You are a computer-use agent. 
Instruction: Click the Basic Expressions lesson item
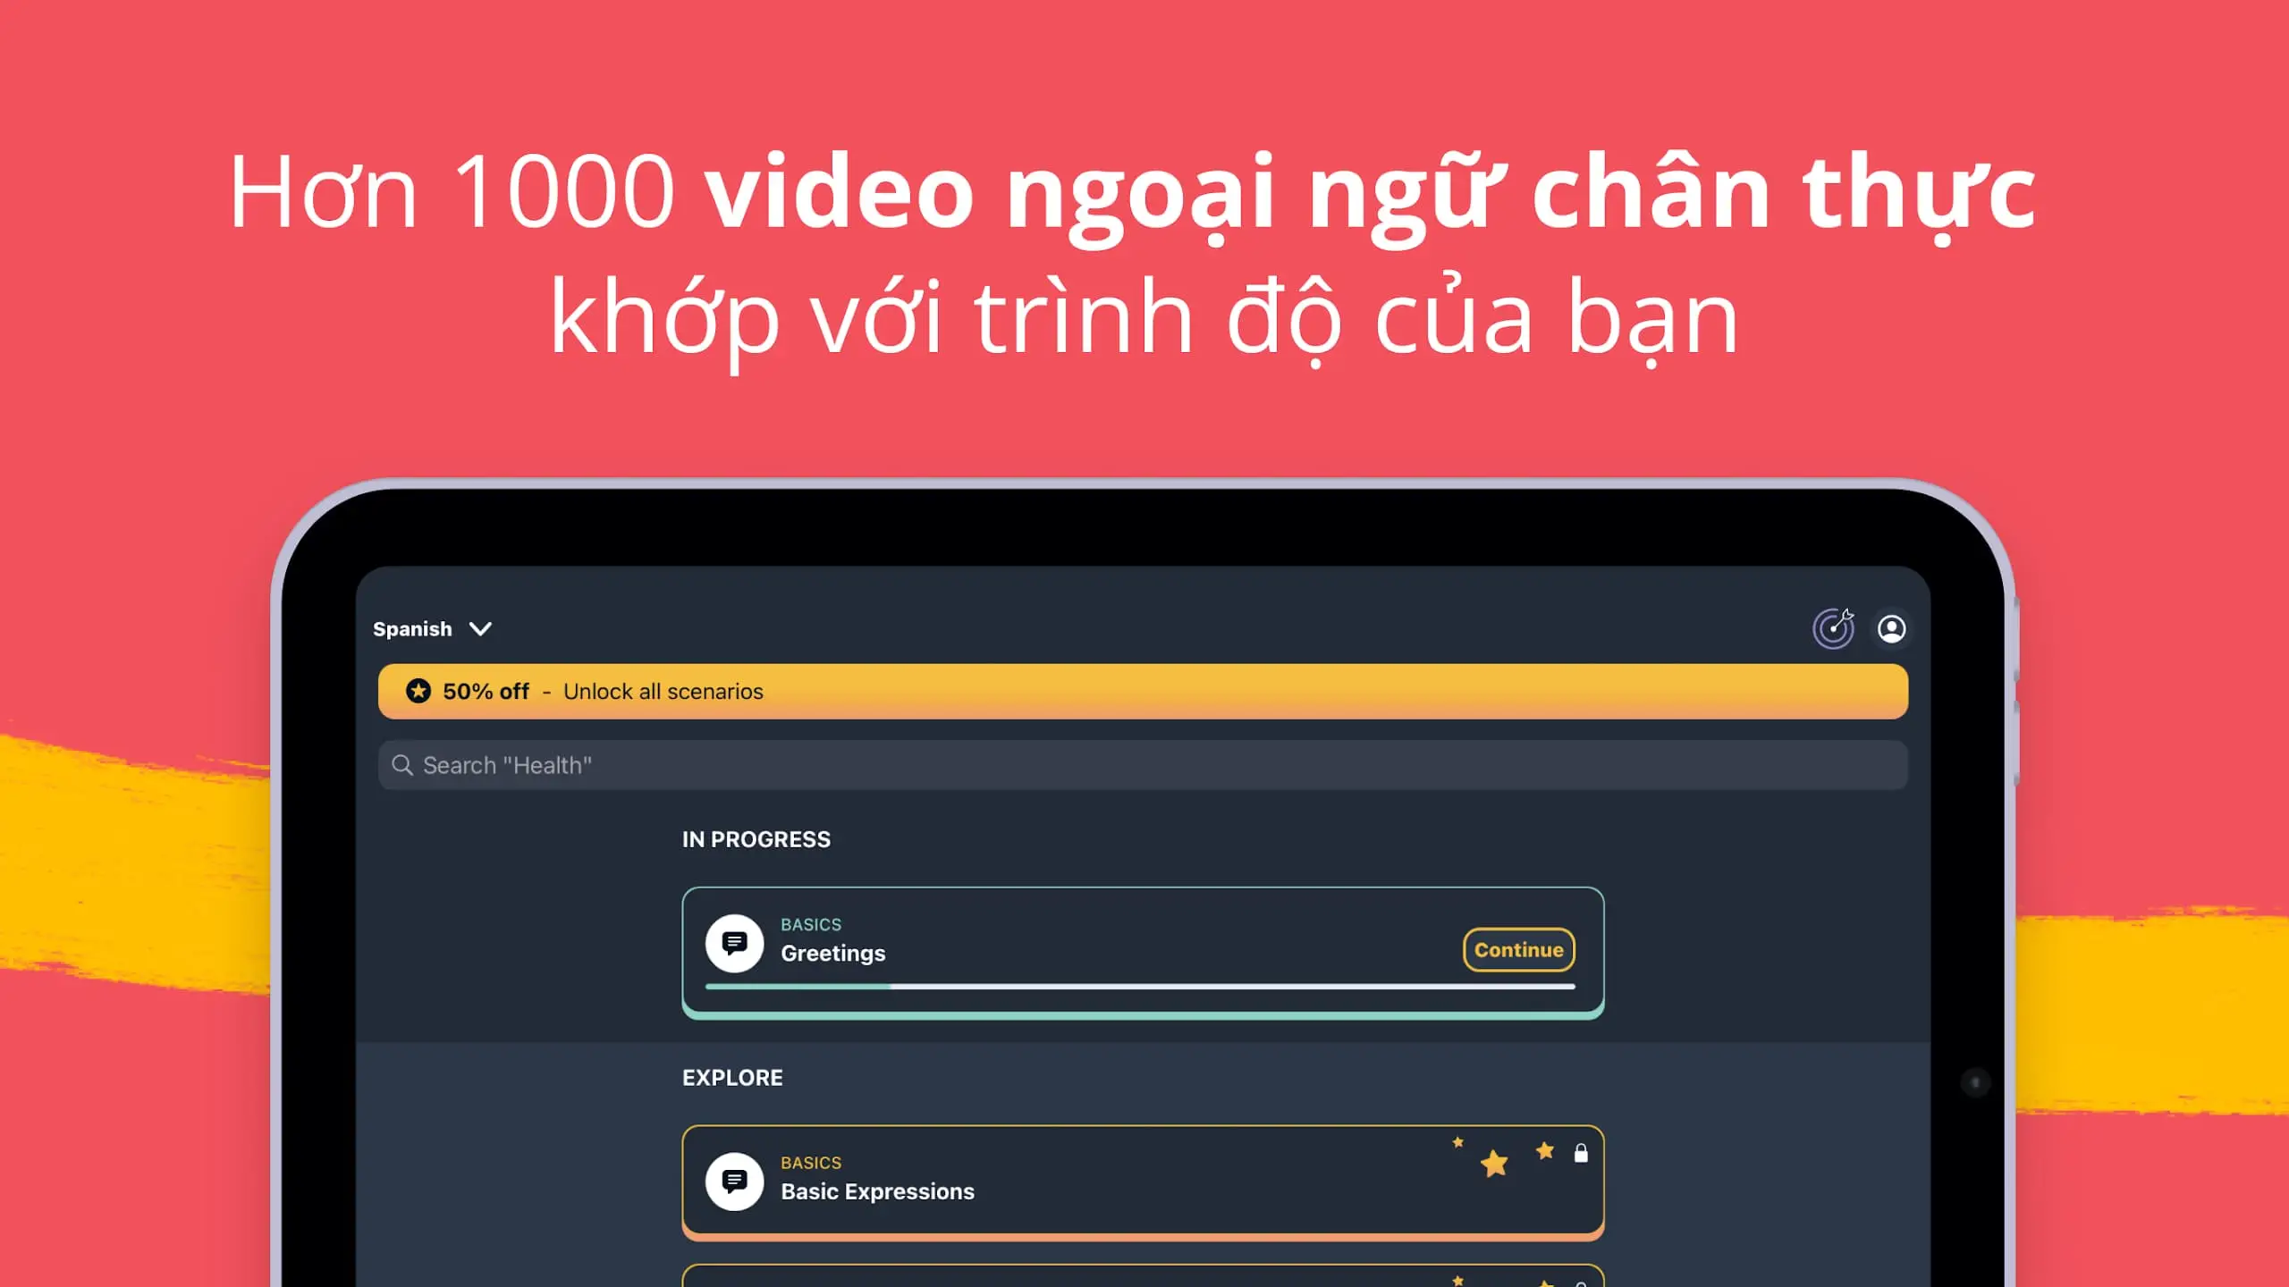(x=1143, y=1180)
